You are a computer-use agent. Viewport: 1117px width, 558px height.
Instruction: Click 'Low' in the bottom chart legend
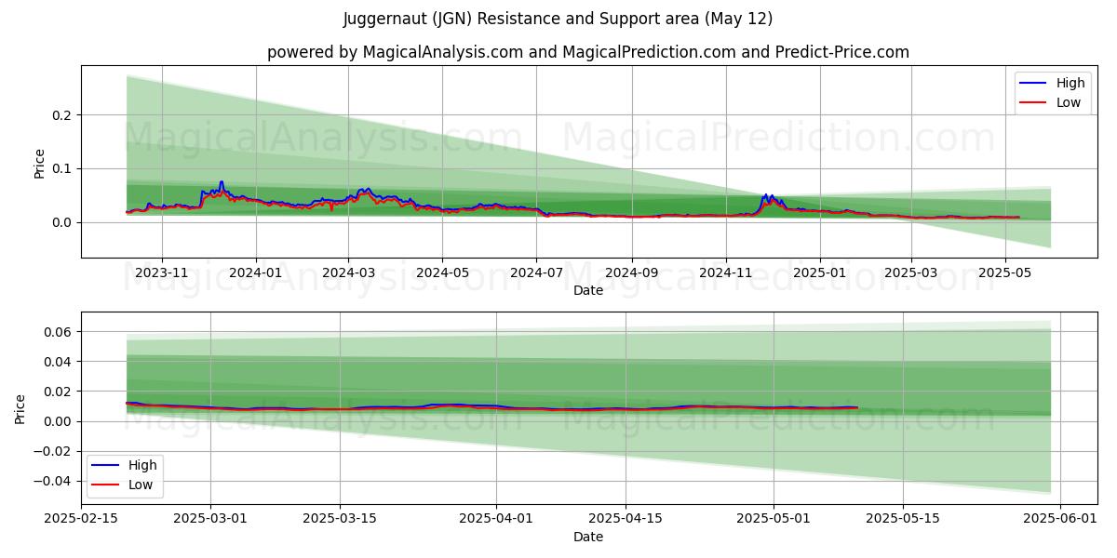[x=141, y=485]
